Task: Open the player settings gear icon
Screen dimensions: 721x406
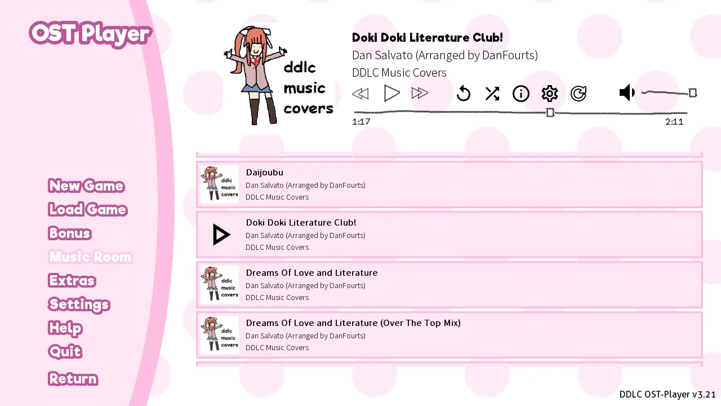Action: 550,94
